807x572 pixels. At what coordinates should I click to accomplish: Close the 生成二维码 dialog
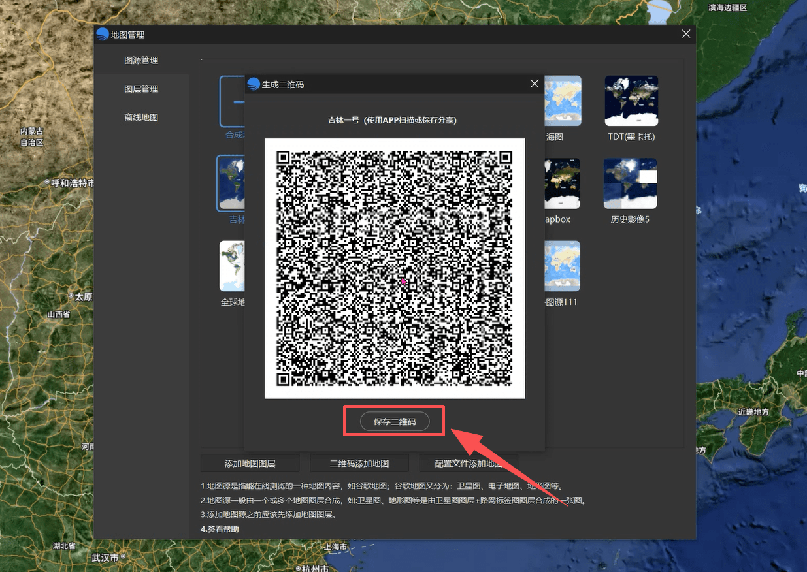pyautogui.click(x=535, y=84)
